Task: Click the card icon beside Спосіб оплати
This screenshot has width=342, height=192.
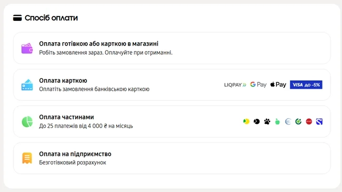Action: click(x=18, y=18)
